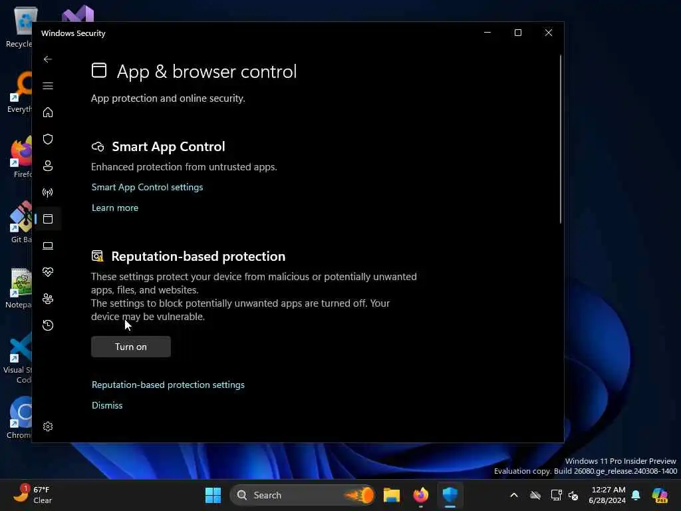
Task: Click 'Enhanced protection from untrusted apps.' text
Action: [x=184, y=167]
